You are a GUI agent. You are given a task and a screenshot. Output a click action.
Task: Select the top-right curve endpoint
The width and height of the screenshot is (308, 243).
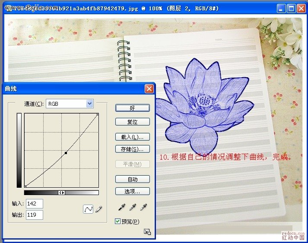pos(98,114)
